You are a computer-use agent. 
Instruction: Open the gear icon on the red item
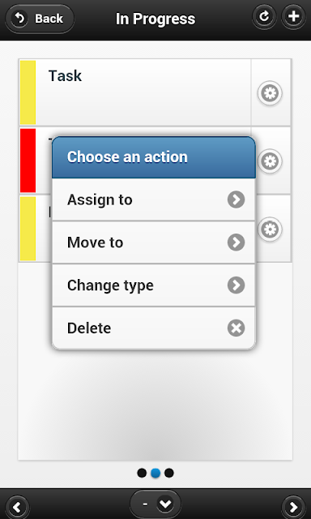click(x=270, y=161)
